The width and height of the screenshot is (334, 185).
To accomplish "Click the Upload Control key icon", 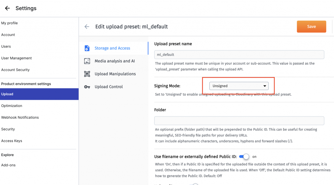I will click(87, 87).
